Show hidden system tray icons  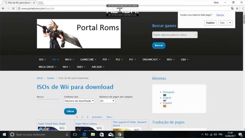202,135
